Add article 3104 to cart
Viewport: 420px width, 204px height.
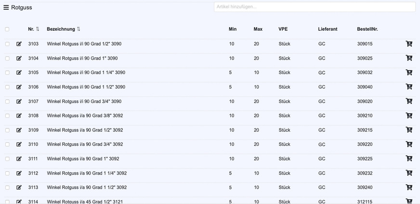tap(409, 58)
